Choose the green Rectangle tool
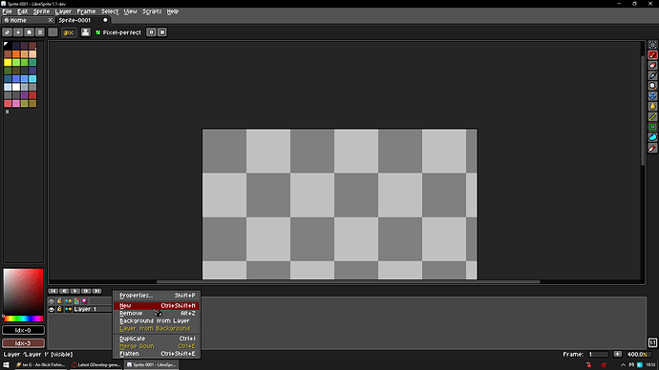Viewport: 659px width, 370px height. tap(652, 127)
